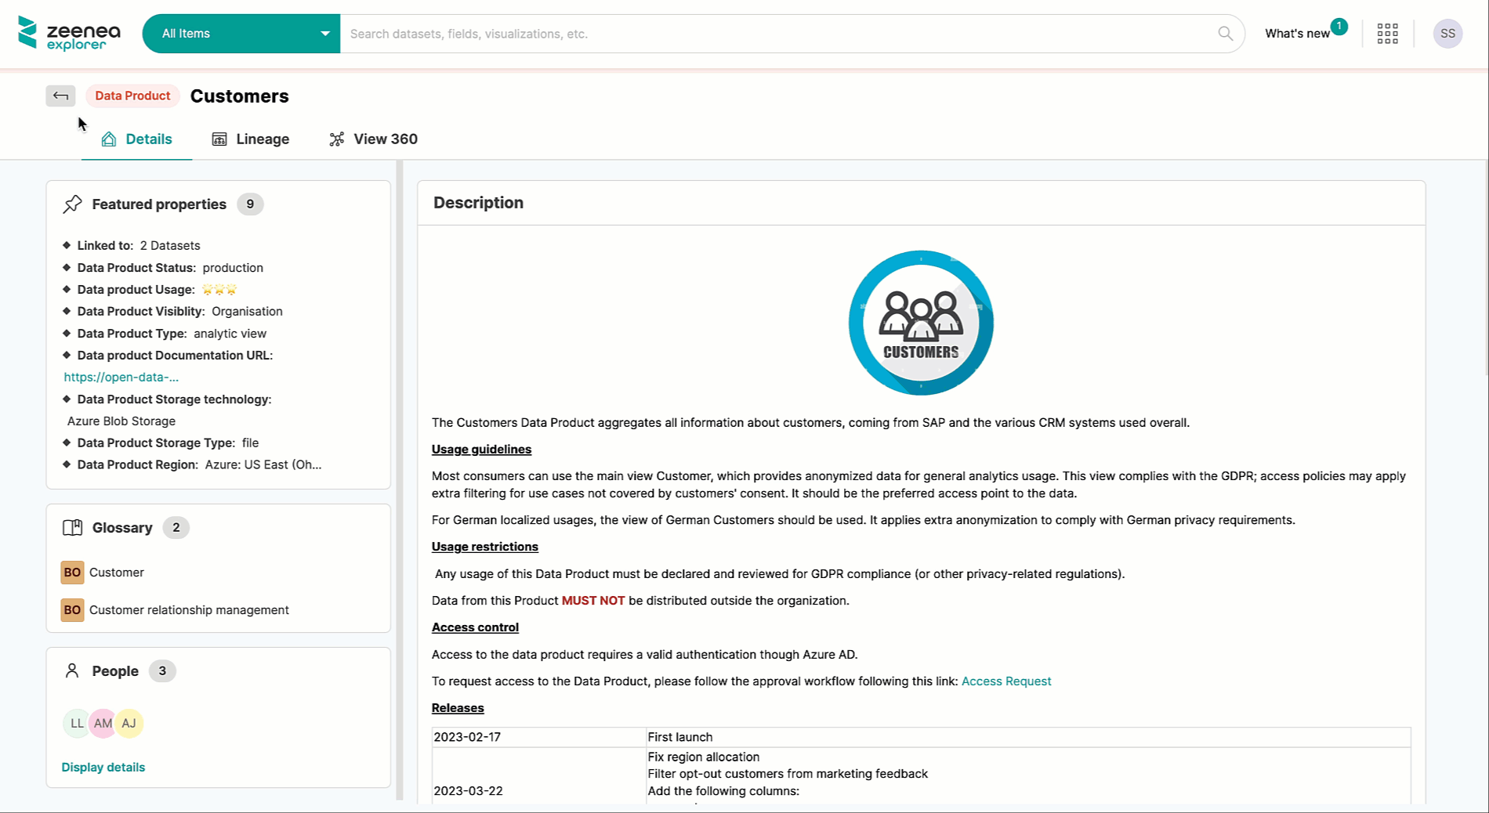Click the back arrow above Data Product
Screen dimensions: 1489x813
pos(60,96)
